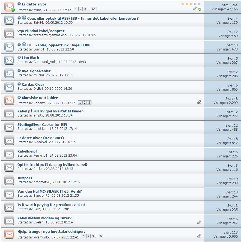Click the envelope icon for Jumpers thread
The image size is (241, 242).
point(9,181)
